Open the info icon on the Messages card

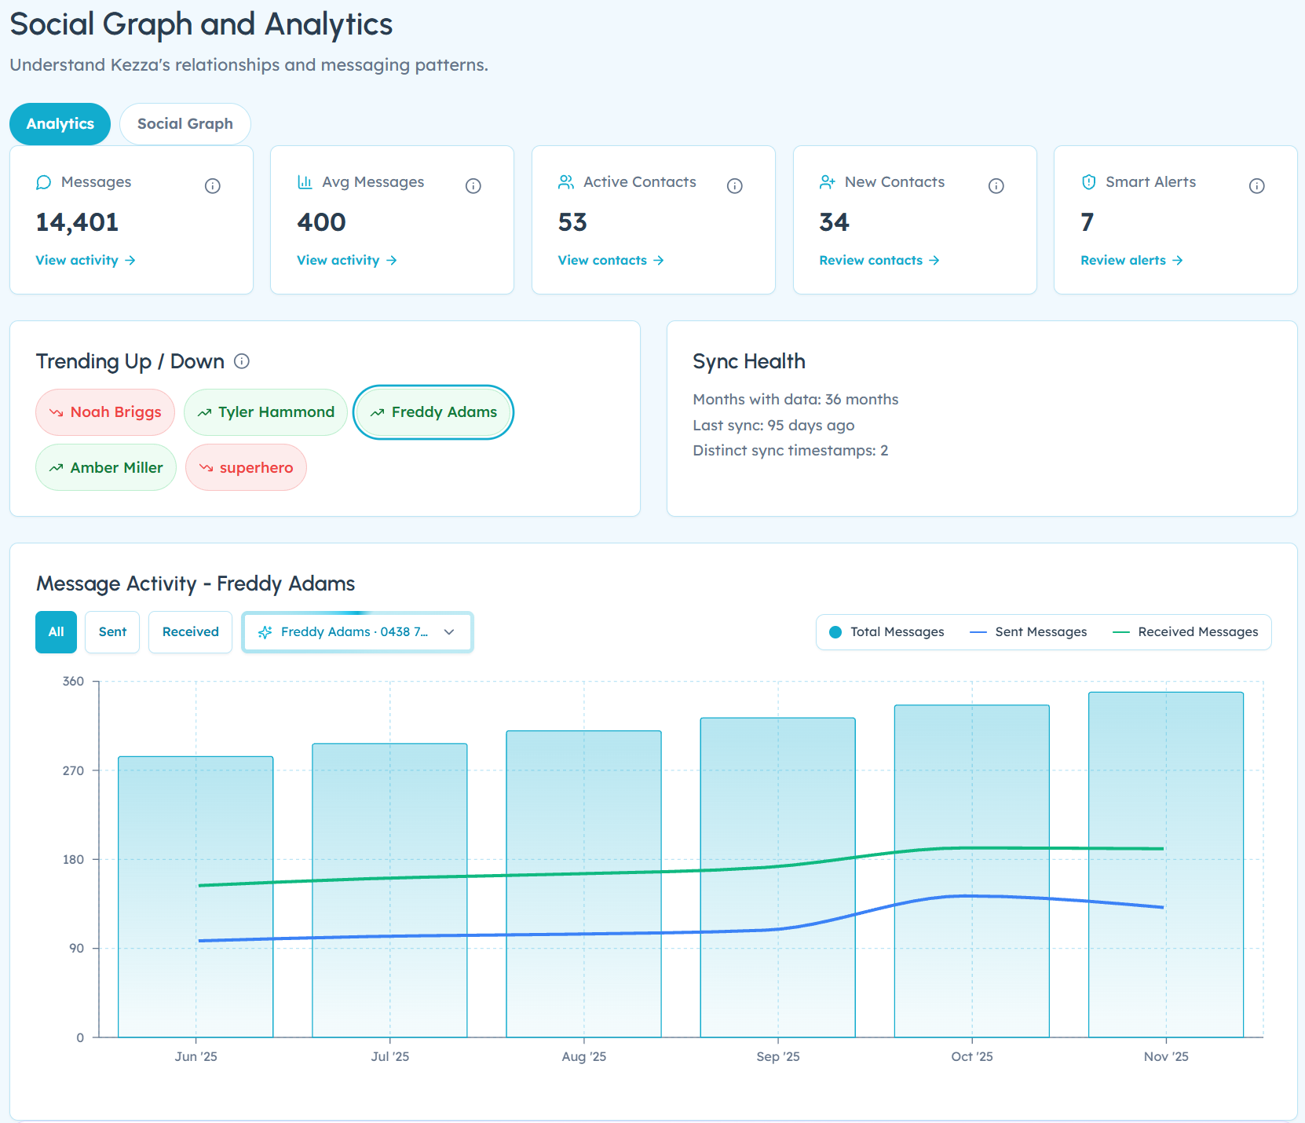[213, 186]
